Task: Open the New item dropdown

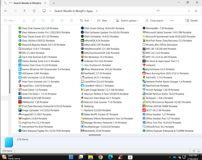Action: [x=10, y=21]
